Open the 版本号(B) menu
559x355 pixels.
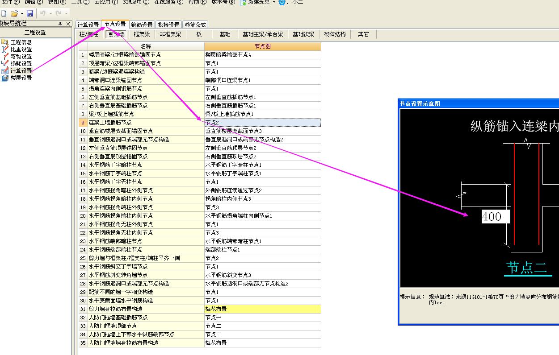[223, 2]
